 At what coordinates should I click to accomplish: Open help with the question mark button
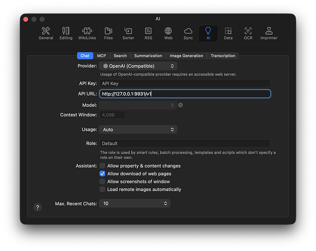point(38,207)
